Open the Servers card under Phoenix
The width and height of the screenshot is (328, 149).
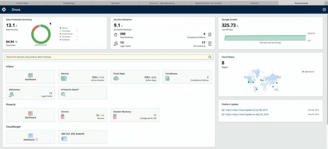click(83, 115)
